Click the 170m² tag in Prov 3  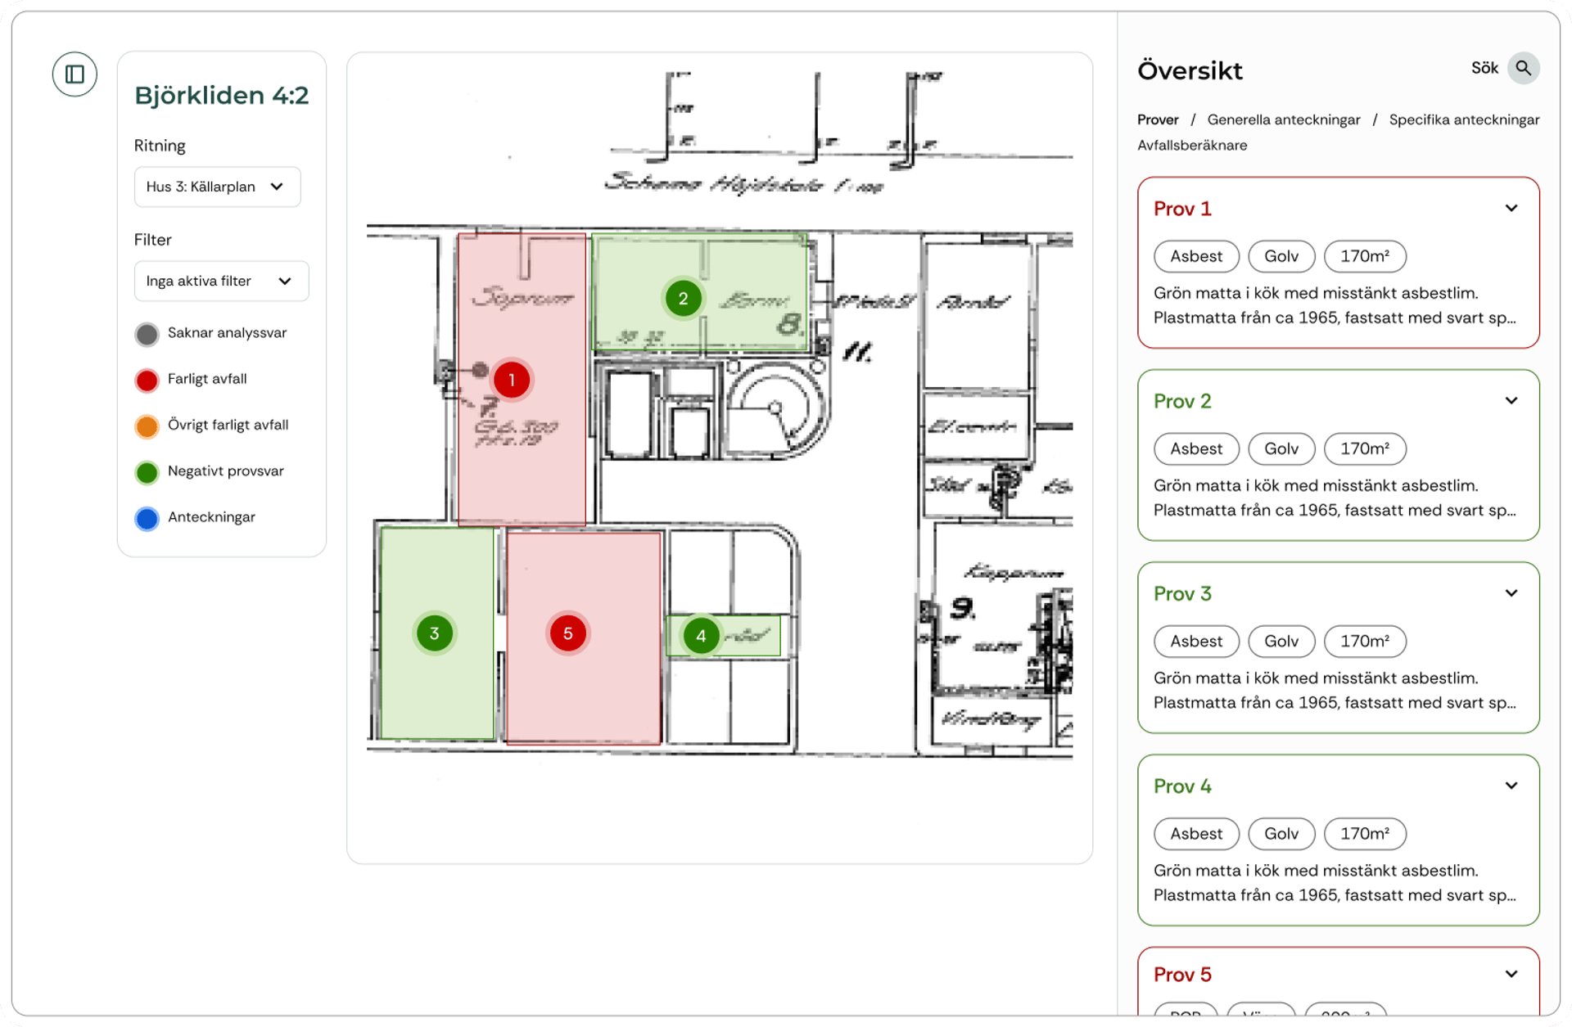1365,641
